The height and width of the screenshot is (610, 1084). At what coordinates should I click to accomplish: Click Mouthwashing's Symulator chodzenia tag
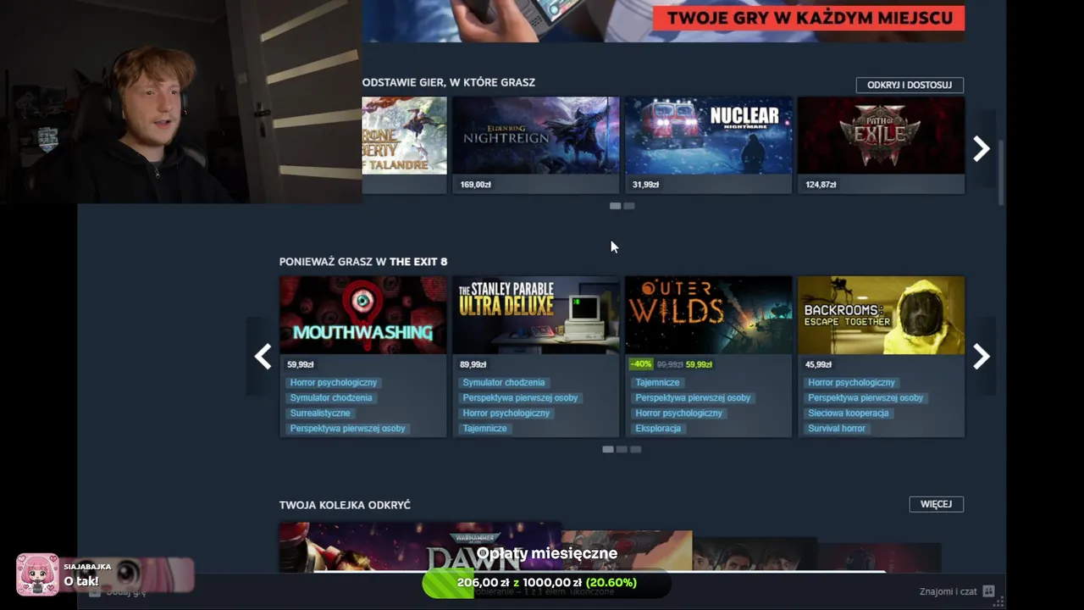click(x=331, y=398)
